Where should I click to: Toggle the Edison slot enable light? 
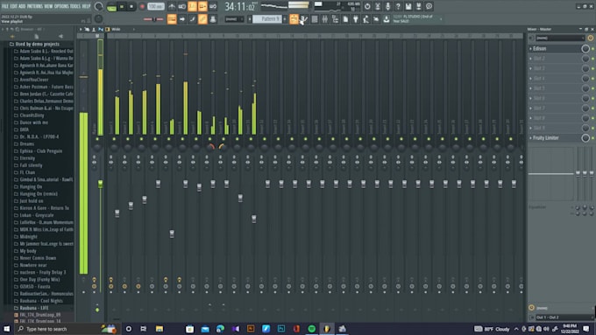[592, 49]
